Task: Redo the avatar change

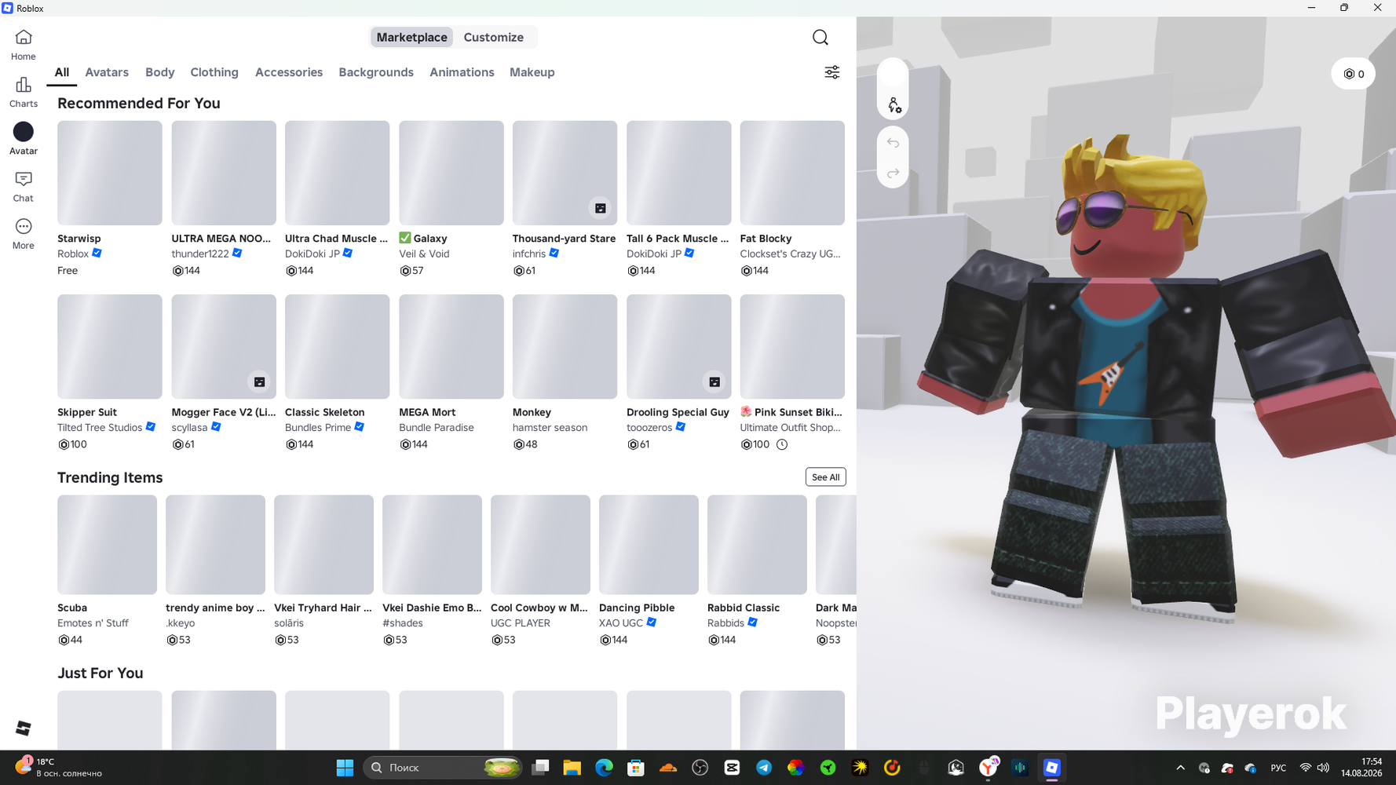Action: (894, 173)
